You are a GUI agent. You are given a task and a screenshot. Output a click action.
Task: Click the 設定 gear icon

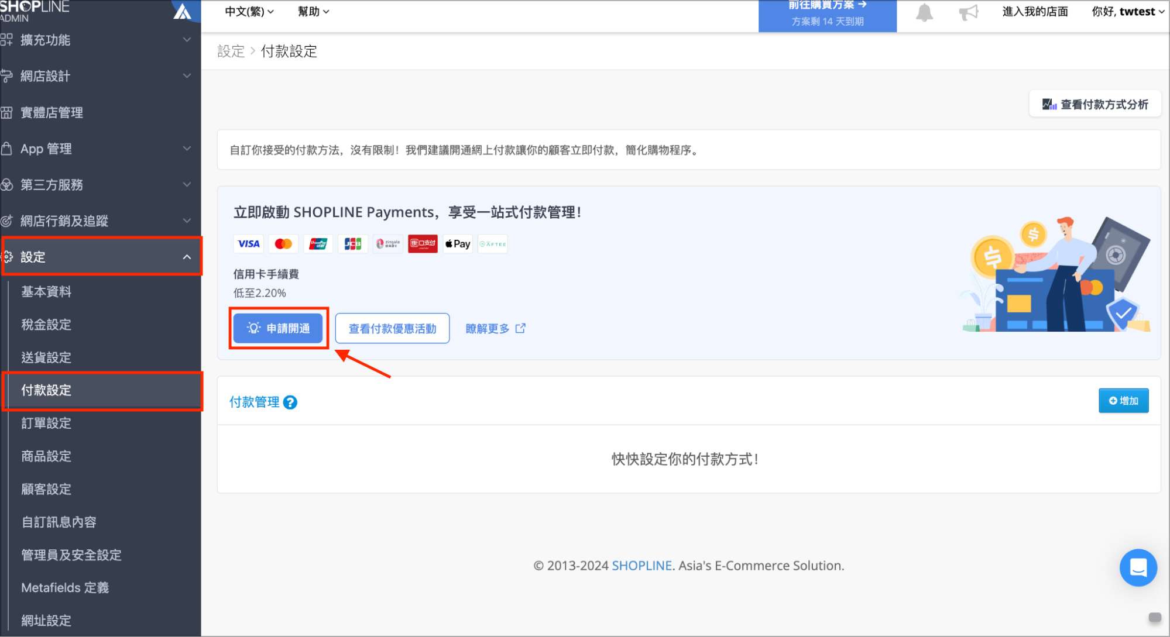(x=8, y=257)
